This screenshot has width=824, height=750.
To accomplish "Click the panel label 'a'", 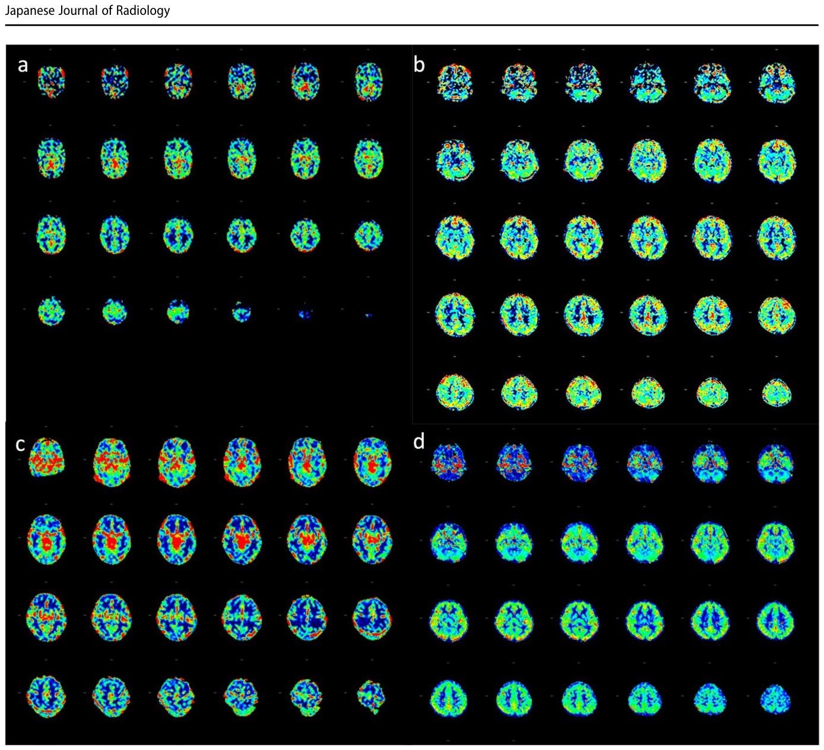I will pos(23,65).
